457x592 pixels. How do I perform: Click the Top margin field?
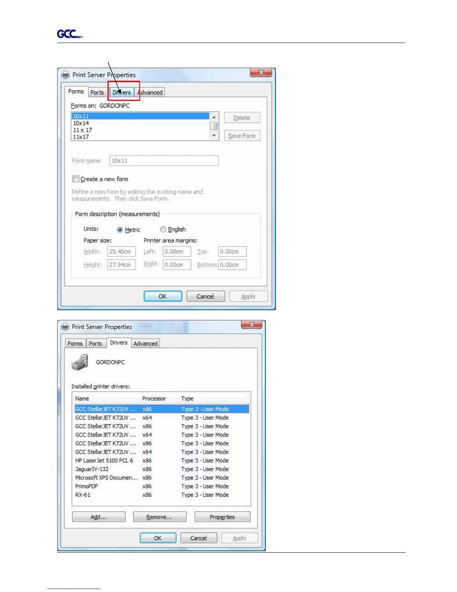coord(232,252)
